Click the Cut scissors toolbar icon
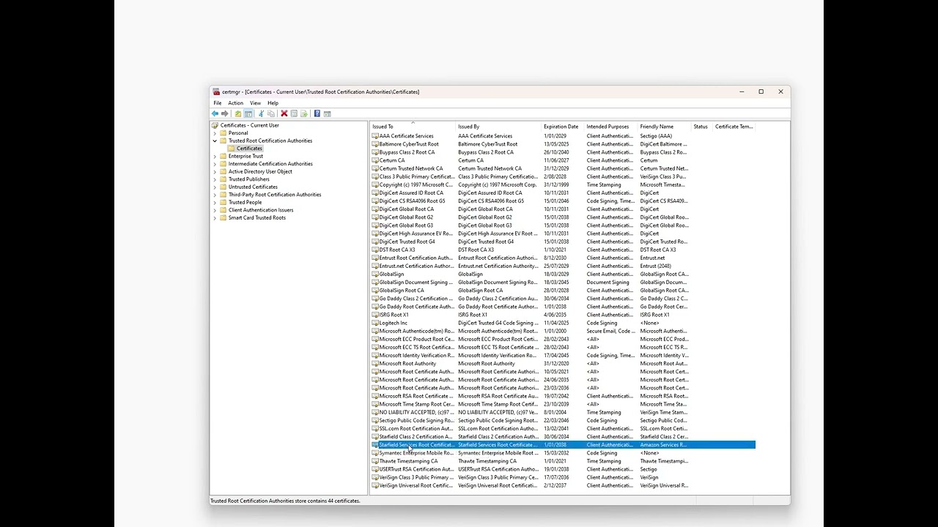 point(261,113)
